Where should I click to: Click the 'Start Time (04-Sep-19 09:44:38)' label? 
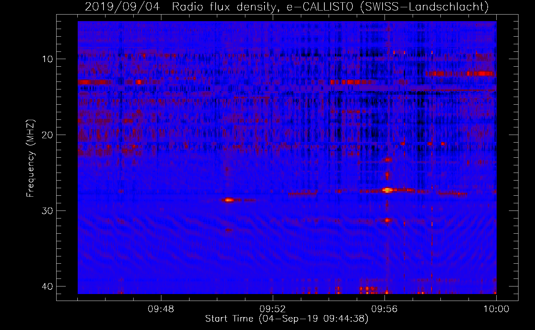coord(287,319)
